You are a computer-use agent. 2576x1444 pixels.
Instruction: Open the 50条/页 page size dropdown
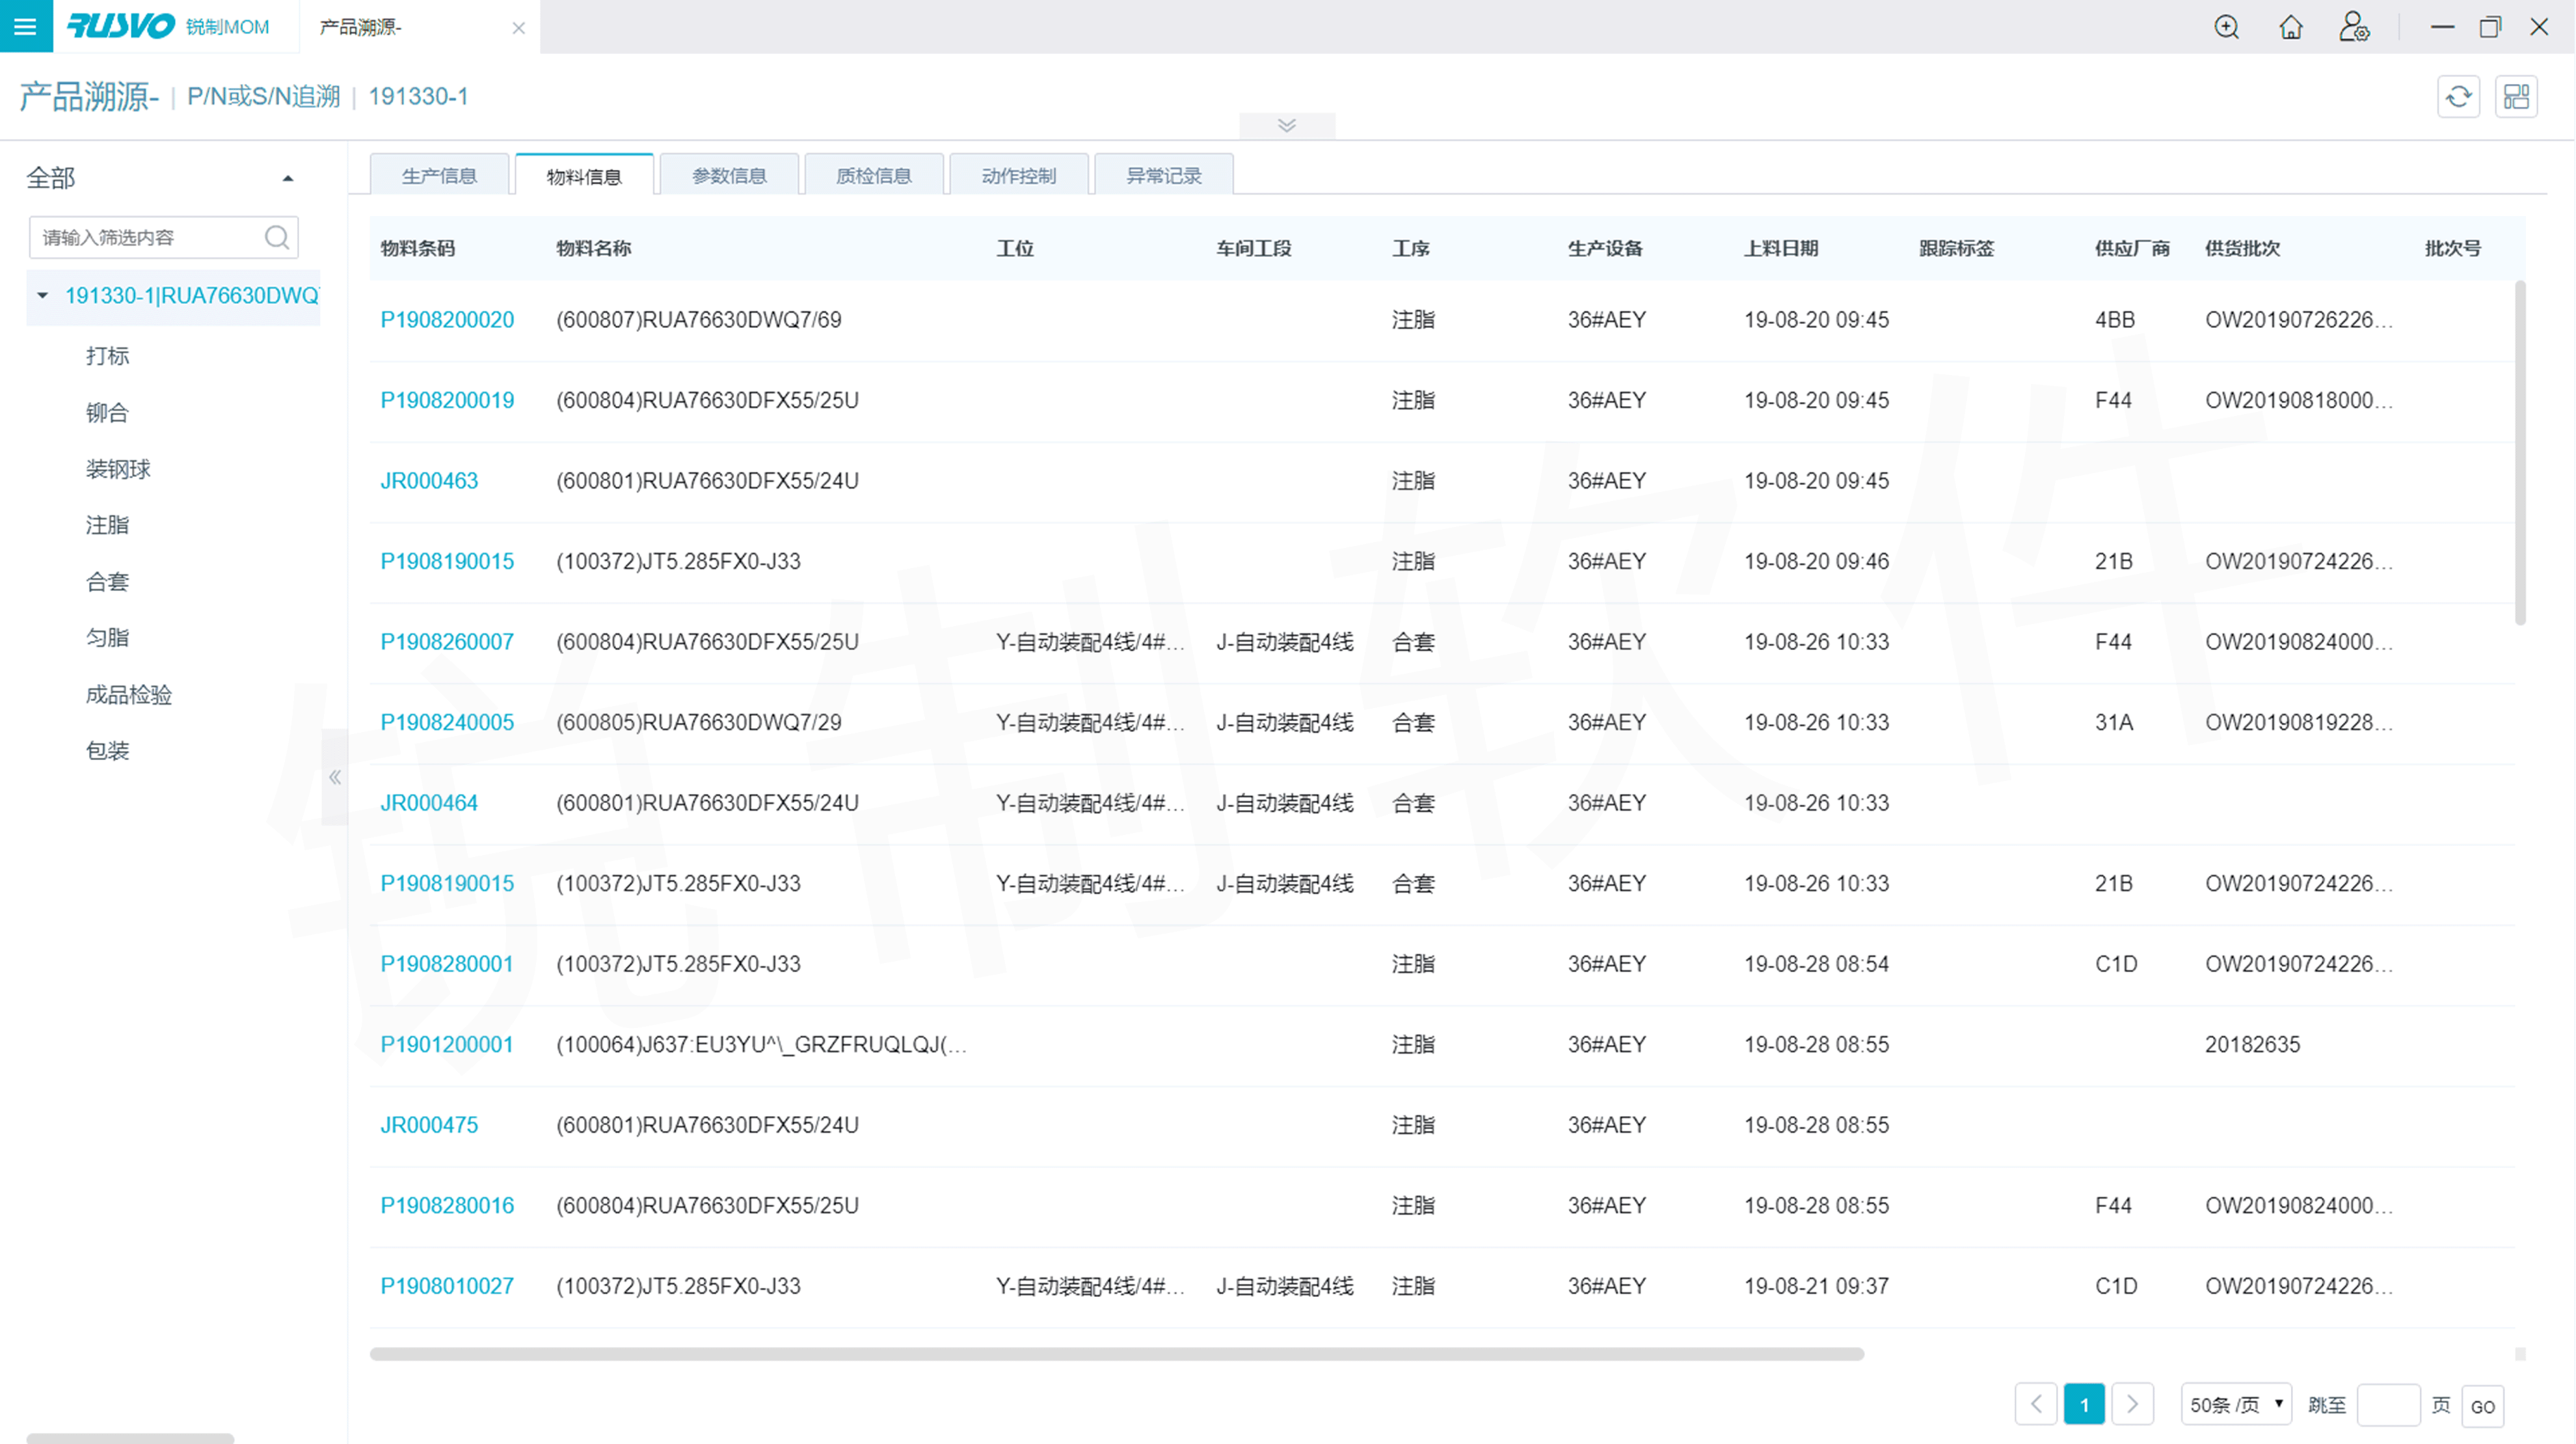[2236, 1405]
